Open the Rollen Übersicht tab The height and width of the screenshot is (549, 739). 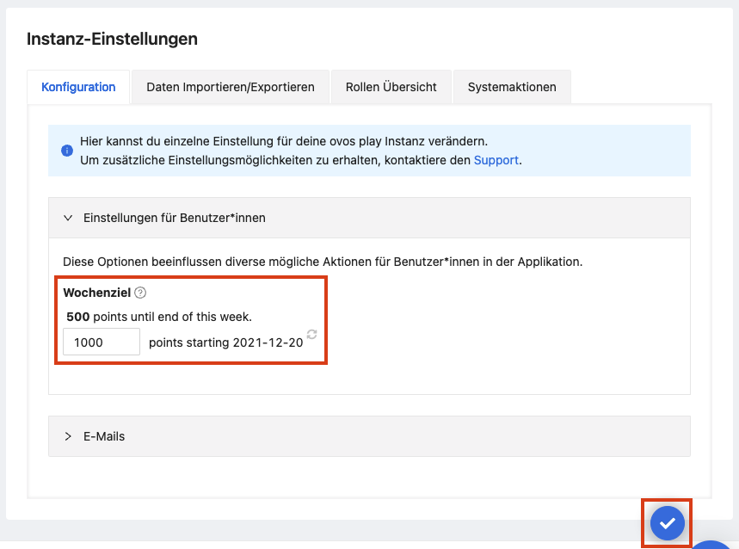391,87
